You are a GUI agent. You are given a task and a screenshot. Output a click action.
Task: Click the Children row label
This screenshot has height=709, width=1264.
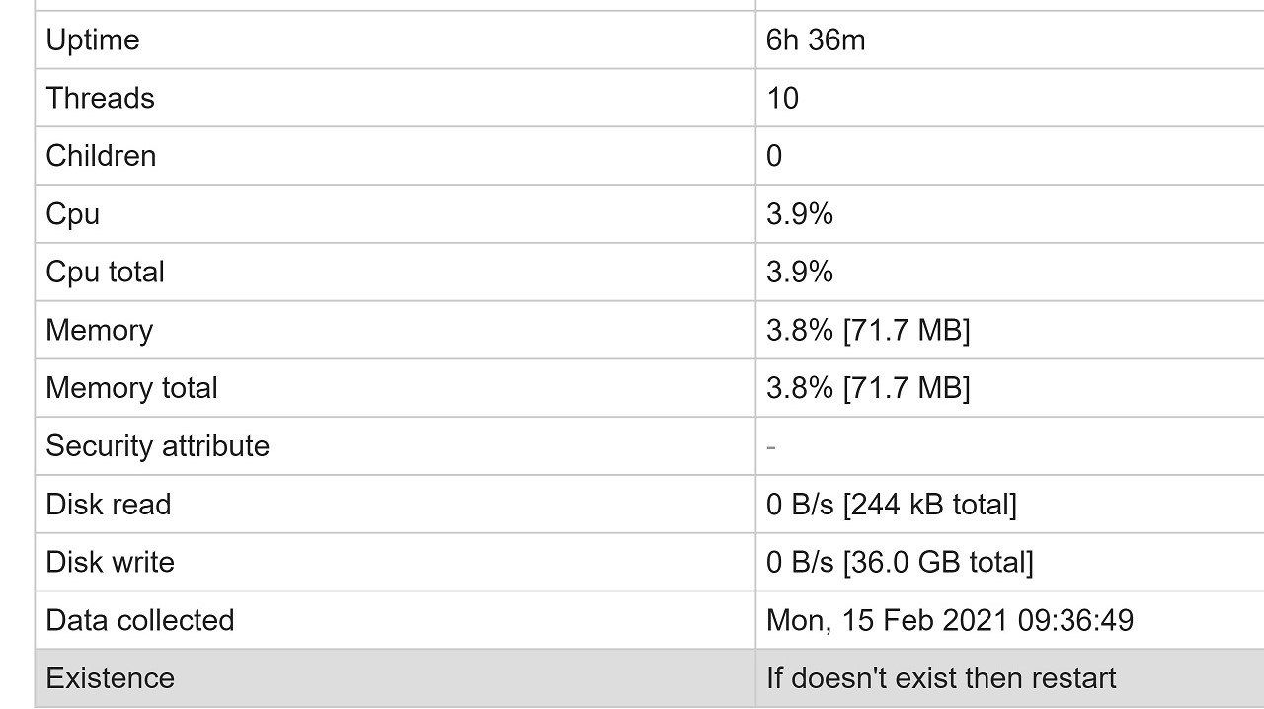pyautogui.click(x=101, y=156)
